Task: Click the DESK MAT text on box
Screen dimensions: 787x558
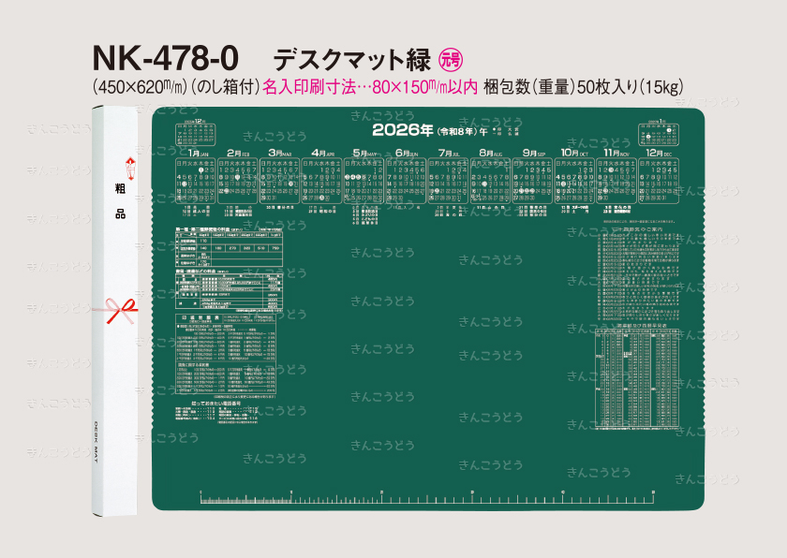Action: pyautogui.click(x=97, y=441)
